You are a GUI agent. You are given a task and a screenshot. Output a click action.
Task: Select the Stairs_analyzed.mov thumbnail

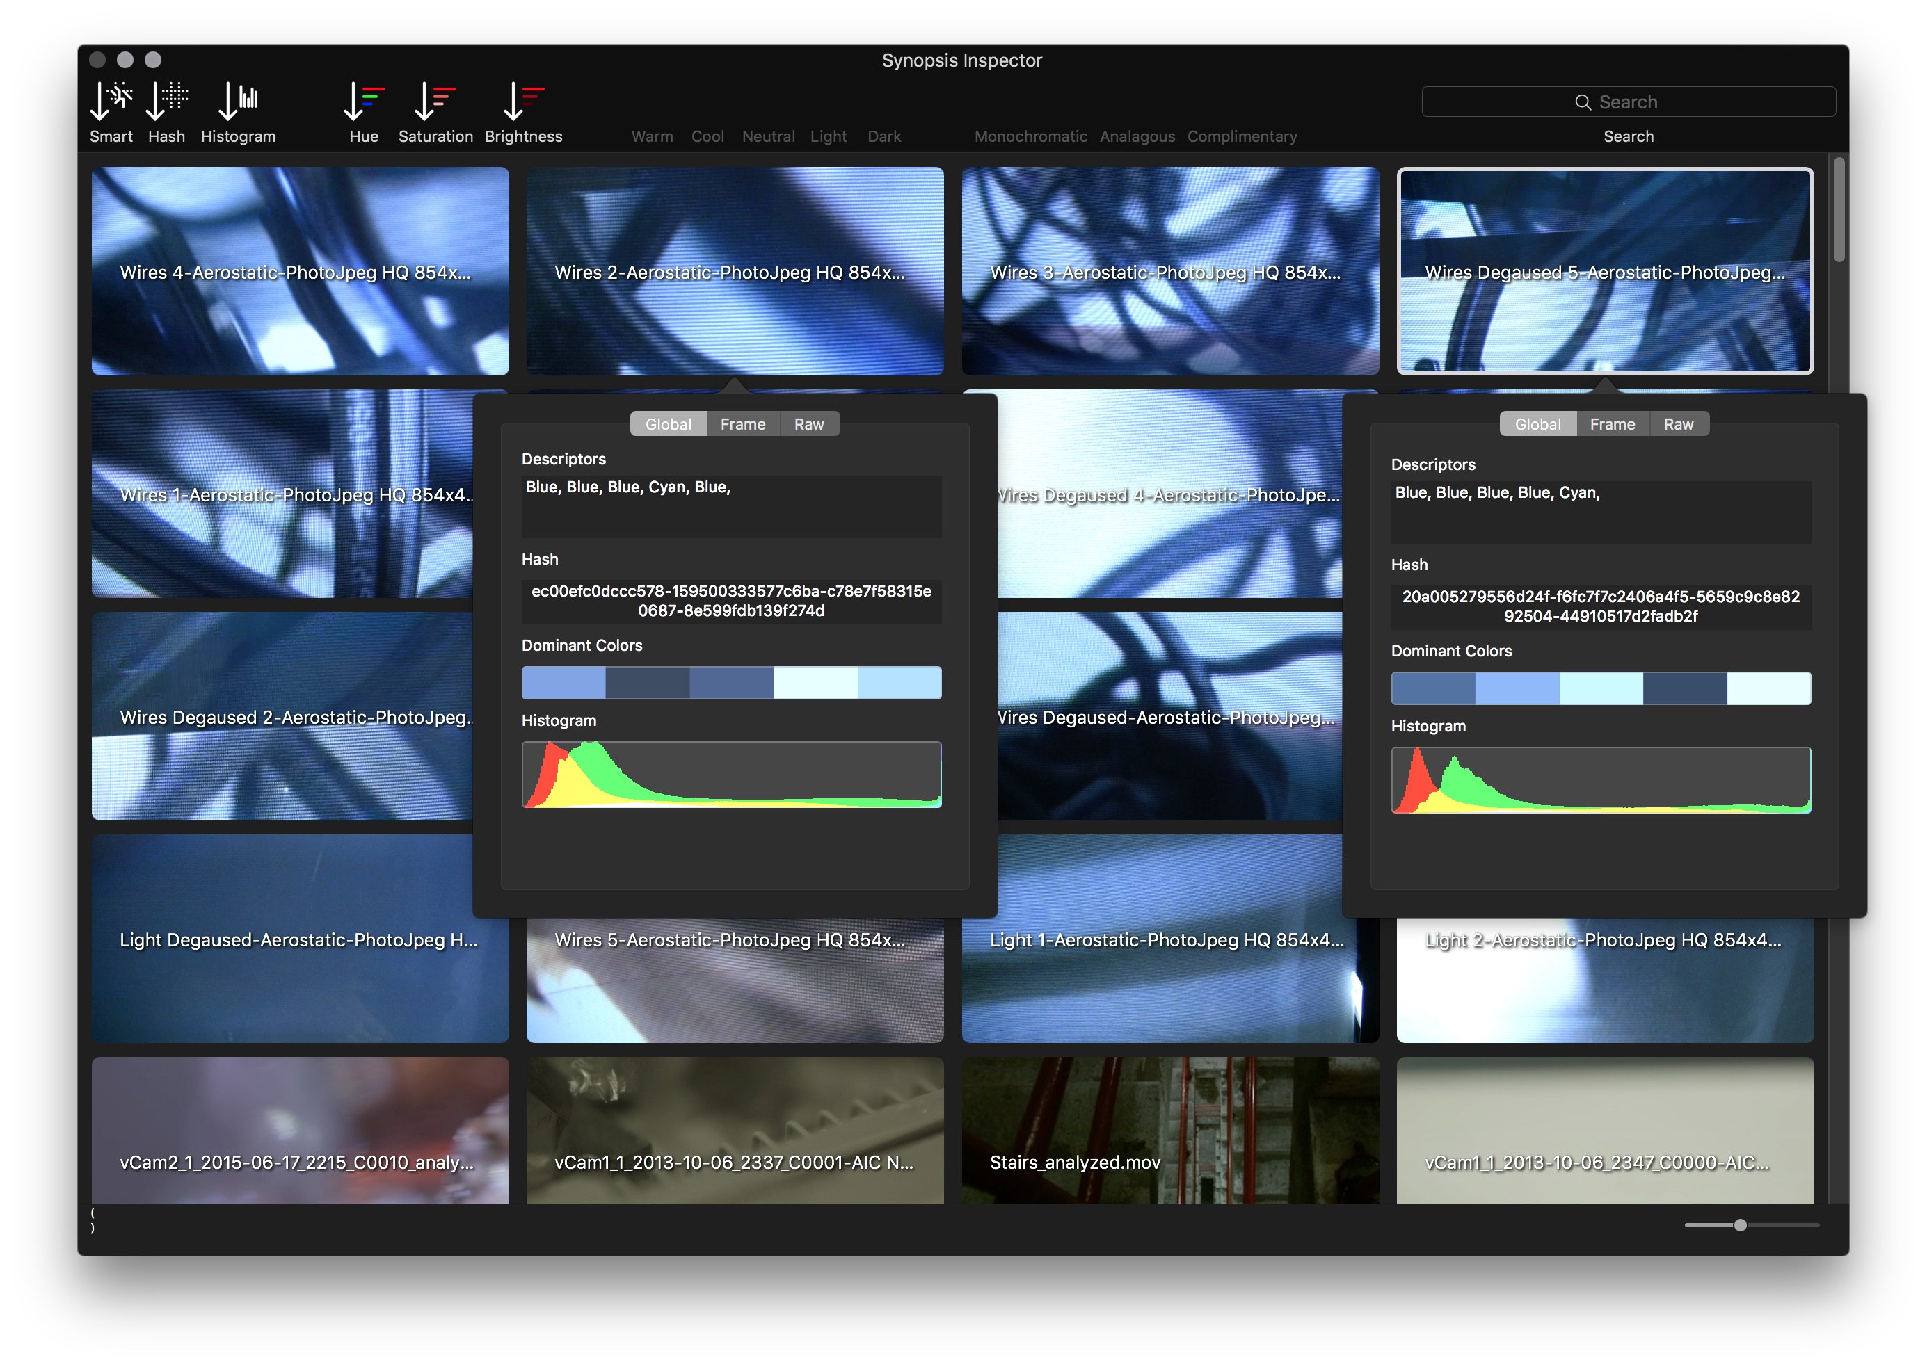point(1170,1131)
